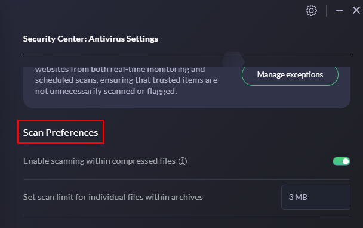The height and width of the screenshot is (228, 363).
Task: Click the 'scheduled scans, ensuring that trusted' text line
Action: 126,80
